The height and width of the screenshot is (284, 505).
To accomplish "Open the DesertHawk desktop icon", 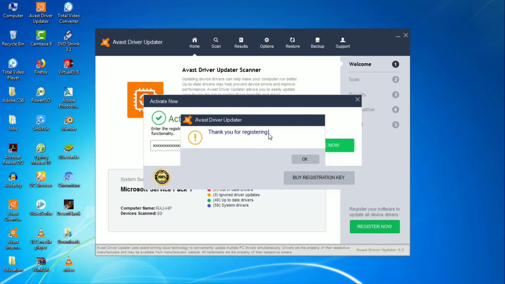I will [69, 208].
